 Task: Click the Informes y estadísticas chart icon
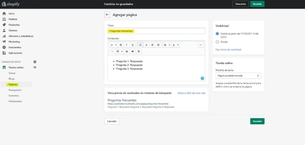[x=4, y=36]
